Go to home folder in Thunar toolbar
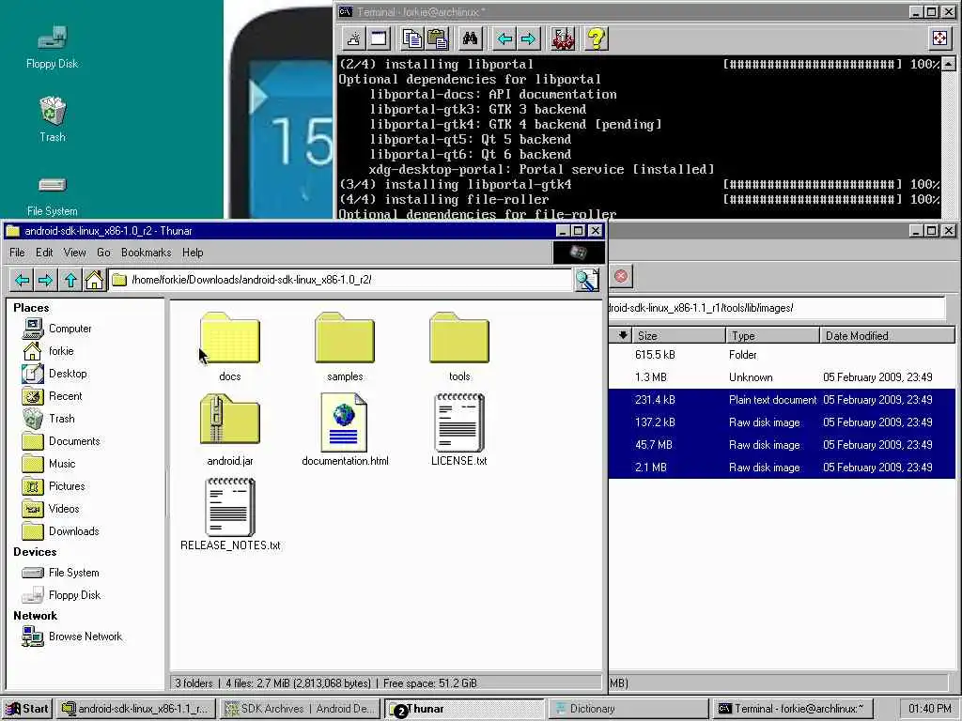Image resolution: width=962 pixels, height=721 pixels. [94, 280]
